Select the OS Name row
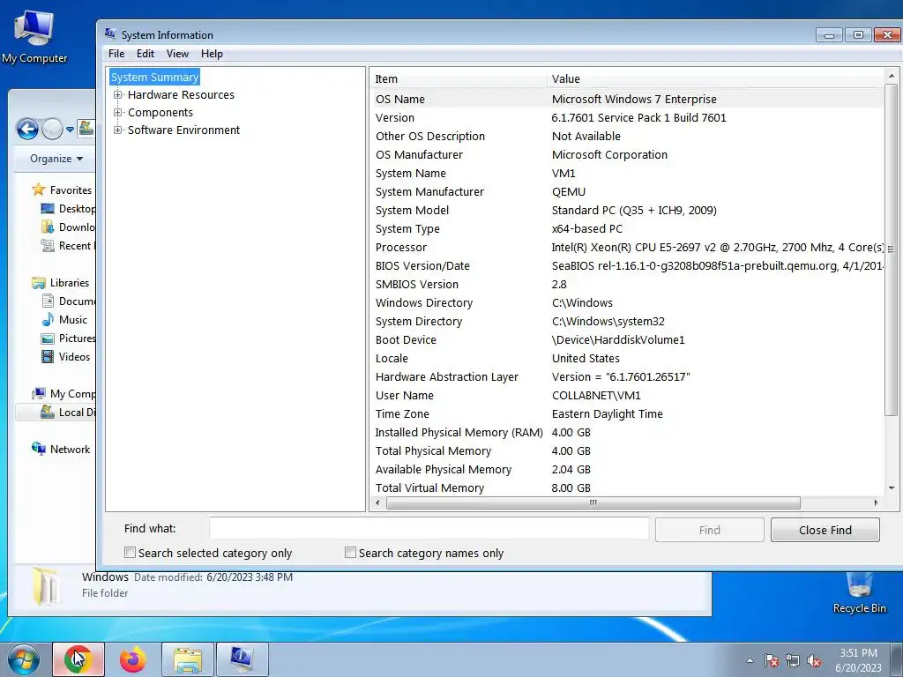 [x=627, y=99]
